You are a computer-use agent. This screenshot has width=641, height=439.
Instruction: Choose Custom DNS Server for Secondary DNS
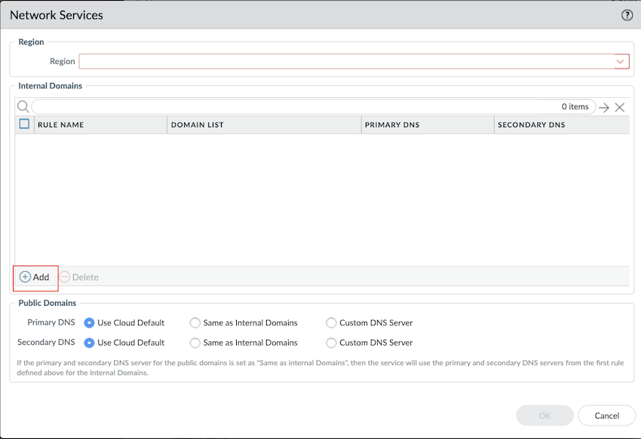pos(331,343)
